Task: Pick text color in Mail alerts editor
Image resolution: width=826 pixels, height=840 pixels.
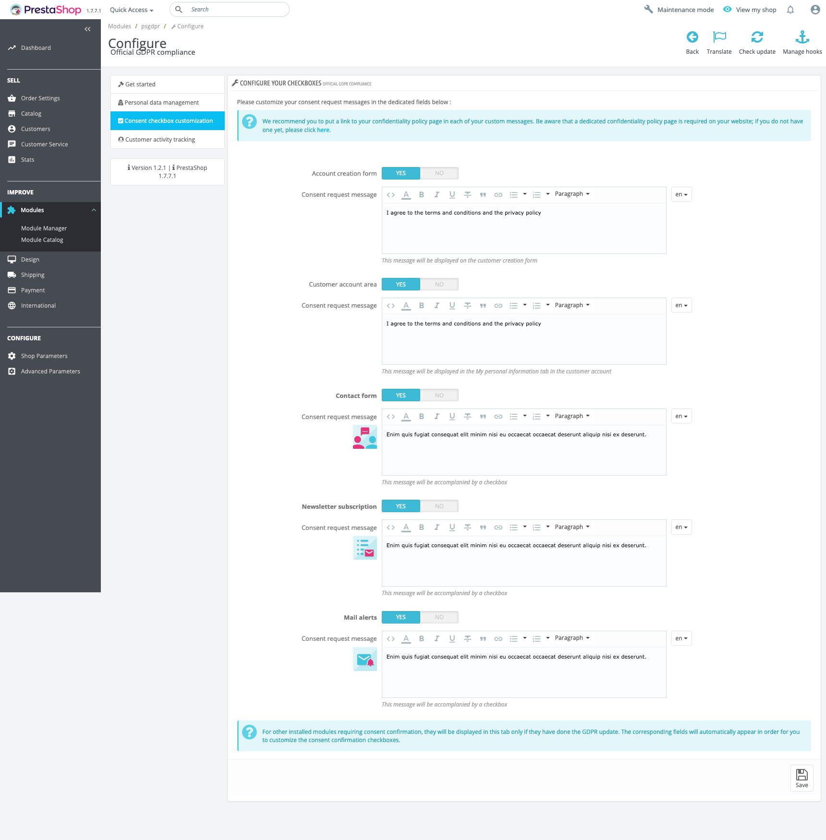Action: tap(406, 638)
